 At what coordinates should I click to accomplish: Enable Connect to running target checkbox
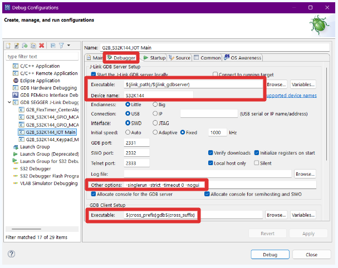pyautogui.click(x=215, y=75)
